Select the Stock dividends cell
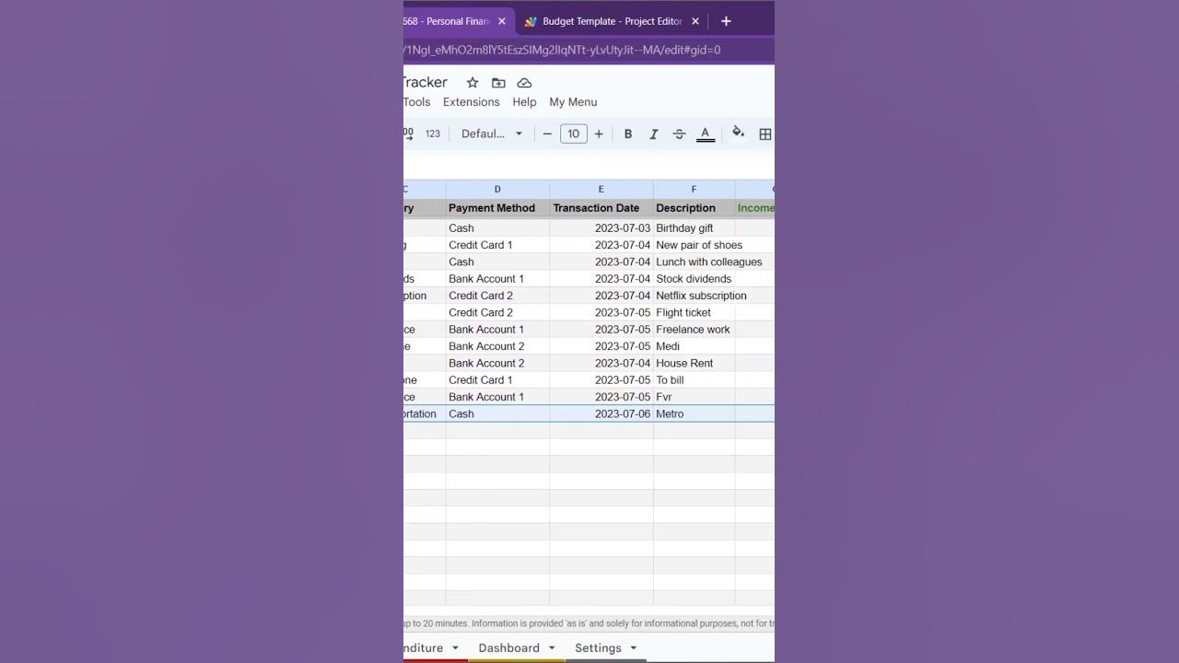Image resolution: width=1179 pixels, height=663 pixels. coord(694,278)
